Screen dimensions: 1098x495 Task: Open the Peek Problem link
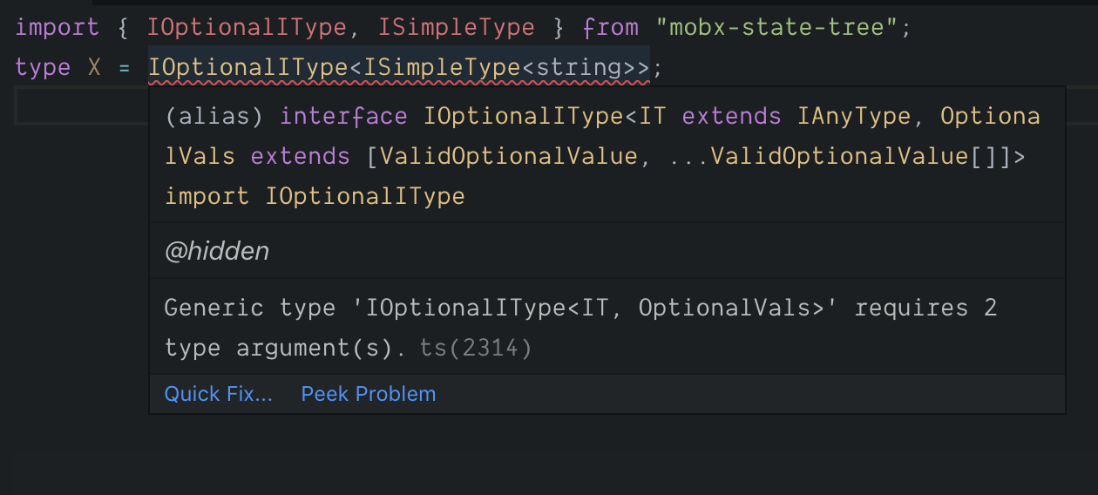click(x=369, y=394)
